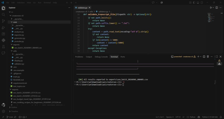Screen dimensions: 224x119
Task: Switch to the Debug Console tab
Action: click(101, 57)
